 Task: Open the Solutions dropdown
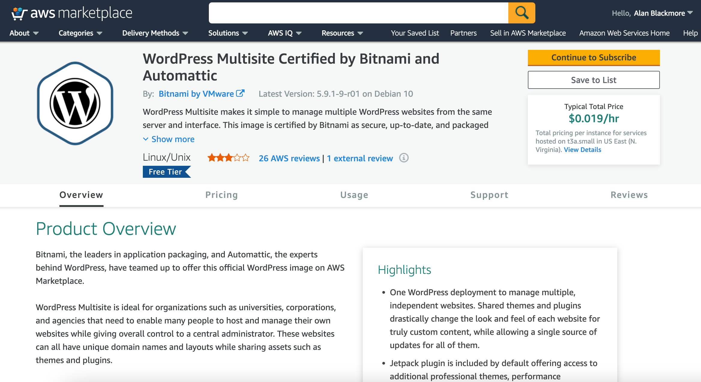pos(228,33)
